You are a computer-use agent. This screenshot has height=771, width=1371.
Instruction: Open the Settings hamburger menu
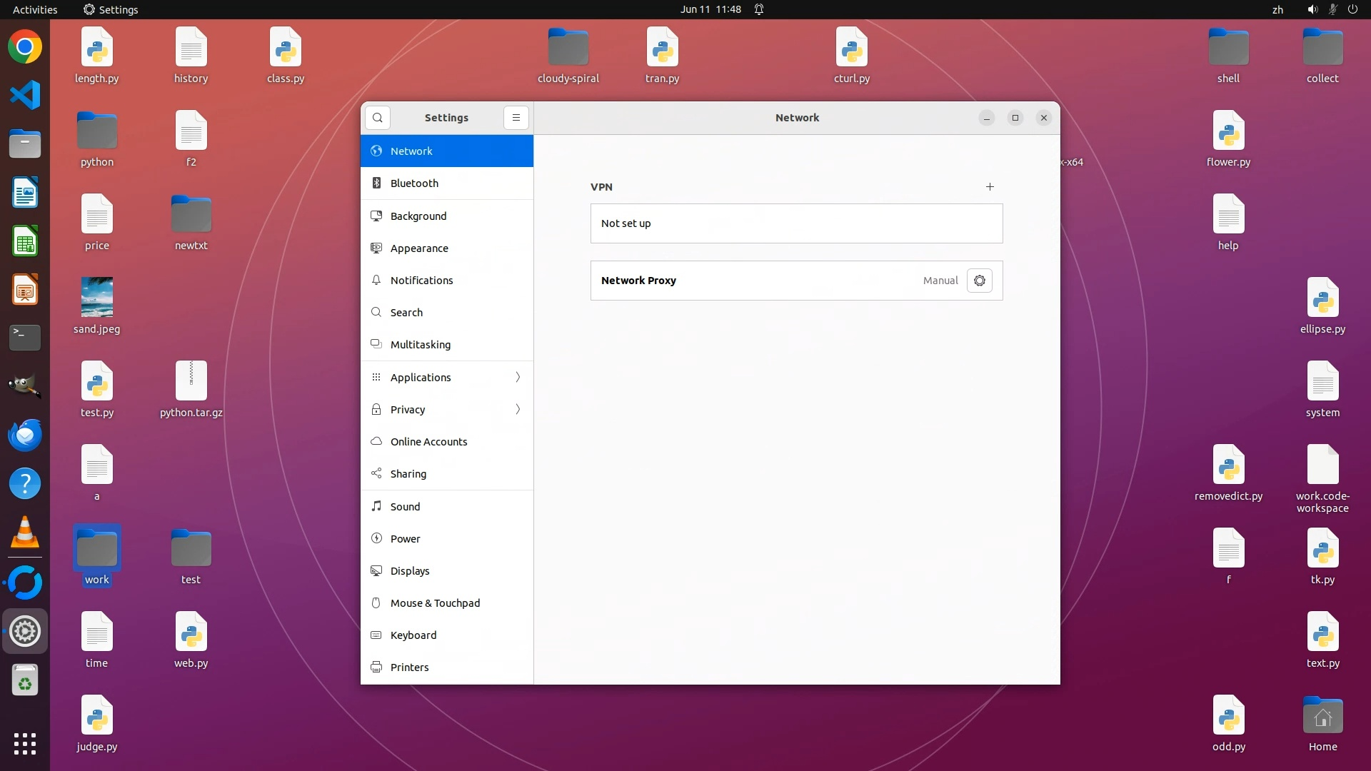click(516, 118)
